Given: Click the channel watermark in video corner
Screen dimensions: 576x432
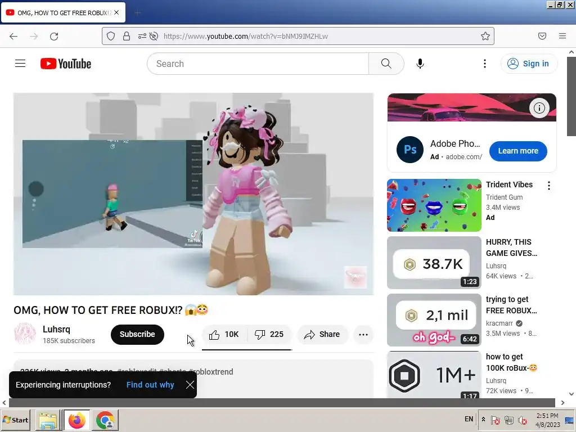Looking at the screenshot, I should click(x=355, y=277).
